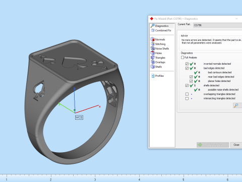Click the red cross Fix Wizard title icon

point(152,19)
